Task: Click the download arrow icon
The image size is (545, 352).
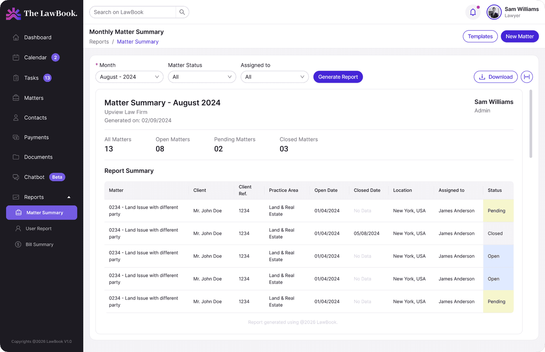Action: (482, 77)
